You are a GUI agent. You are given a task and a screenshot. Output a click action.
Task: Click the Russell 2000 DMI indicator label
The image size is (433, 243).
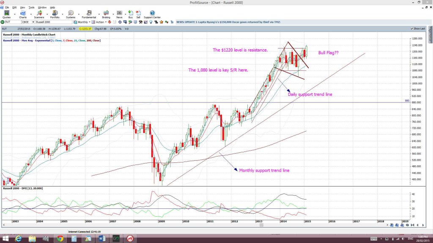tap(23, 189)
